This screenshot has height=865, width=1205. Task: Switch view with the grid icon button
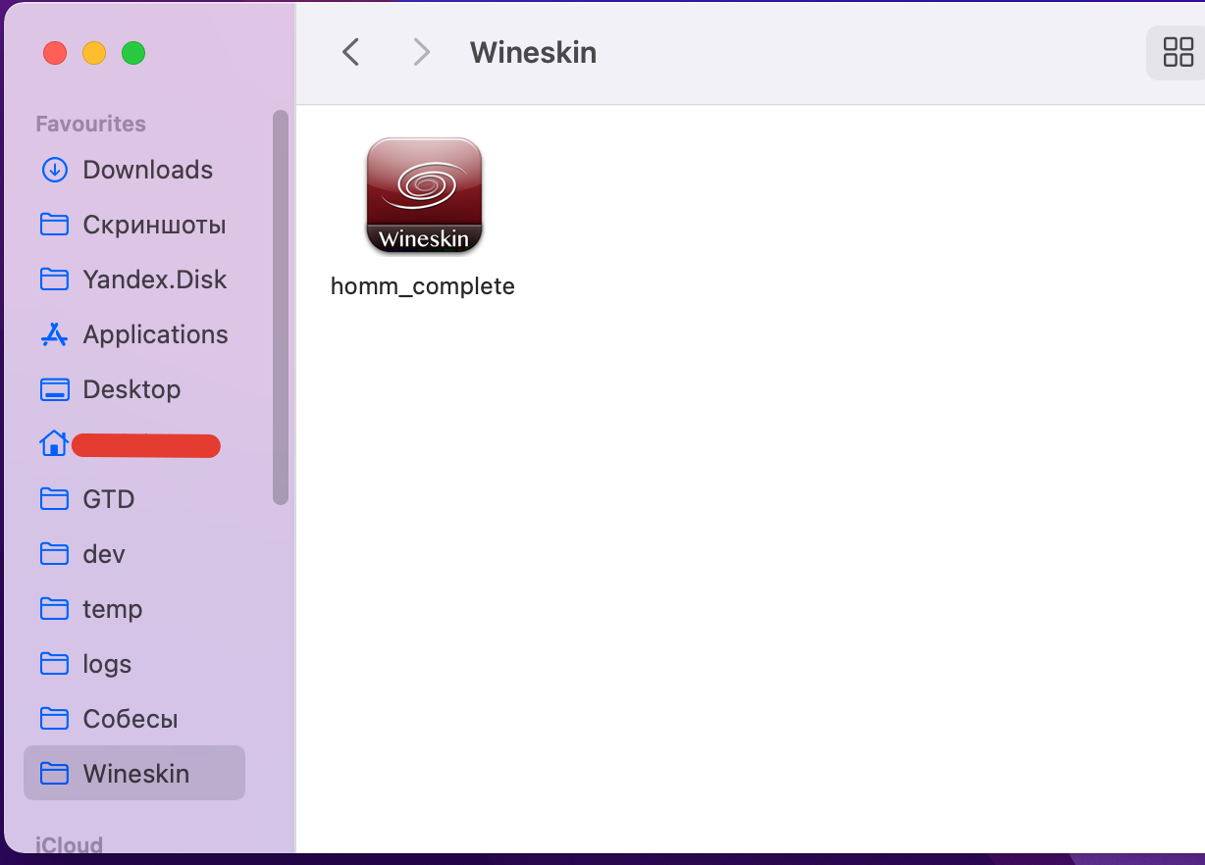(1177, 52)
